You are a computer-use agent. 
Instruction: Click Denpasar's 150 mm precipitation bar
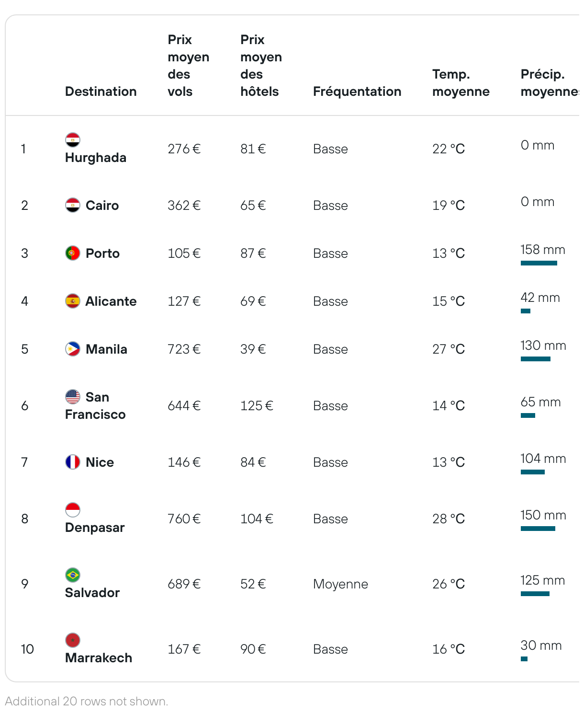point(538,529)
